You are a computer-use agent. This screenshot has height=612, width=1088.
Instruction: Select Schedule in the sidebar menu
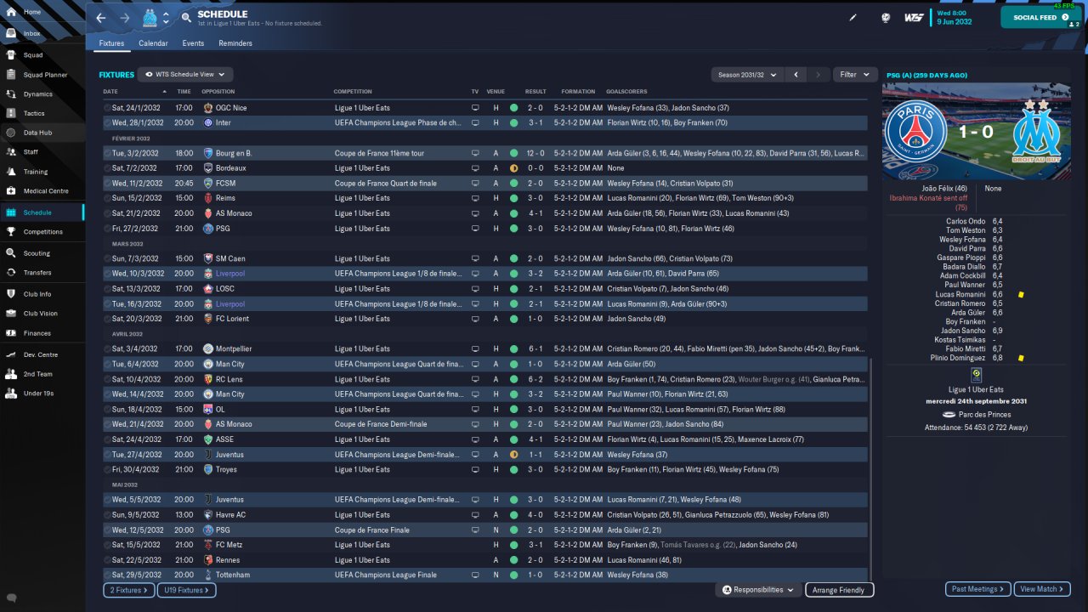click(x=42, y=212)
